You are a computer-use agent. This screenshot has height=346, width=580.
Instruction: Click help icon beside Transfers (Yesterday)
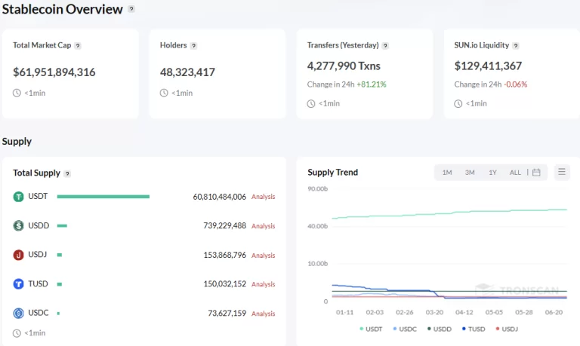(x=386, y=46)
